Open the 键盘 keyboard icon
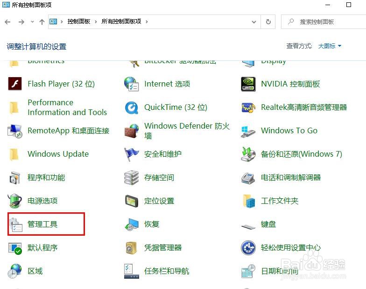Screen dimensions: 366x289 [248, 226]
